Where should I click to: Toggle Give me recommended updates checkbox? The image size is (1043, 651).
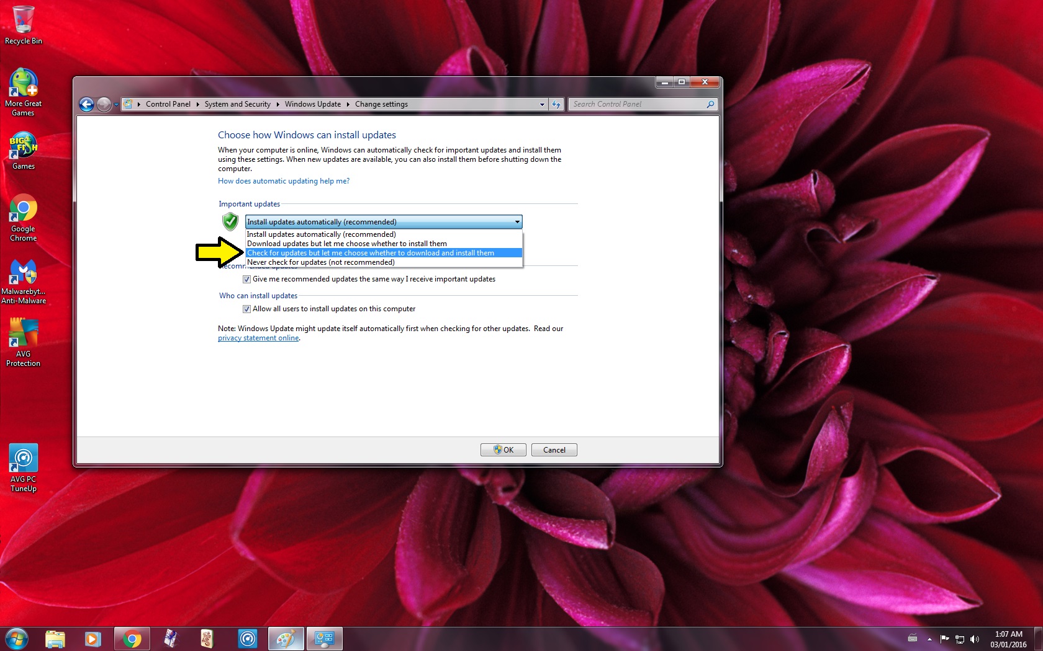(246, 280)
